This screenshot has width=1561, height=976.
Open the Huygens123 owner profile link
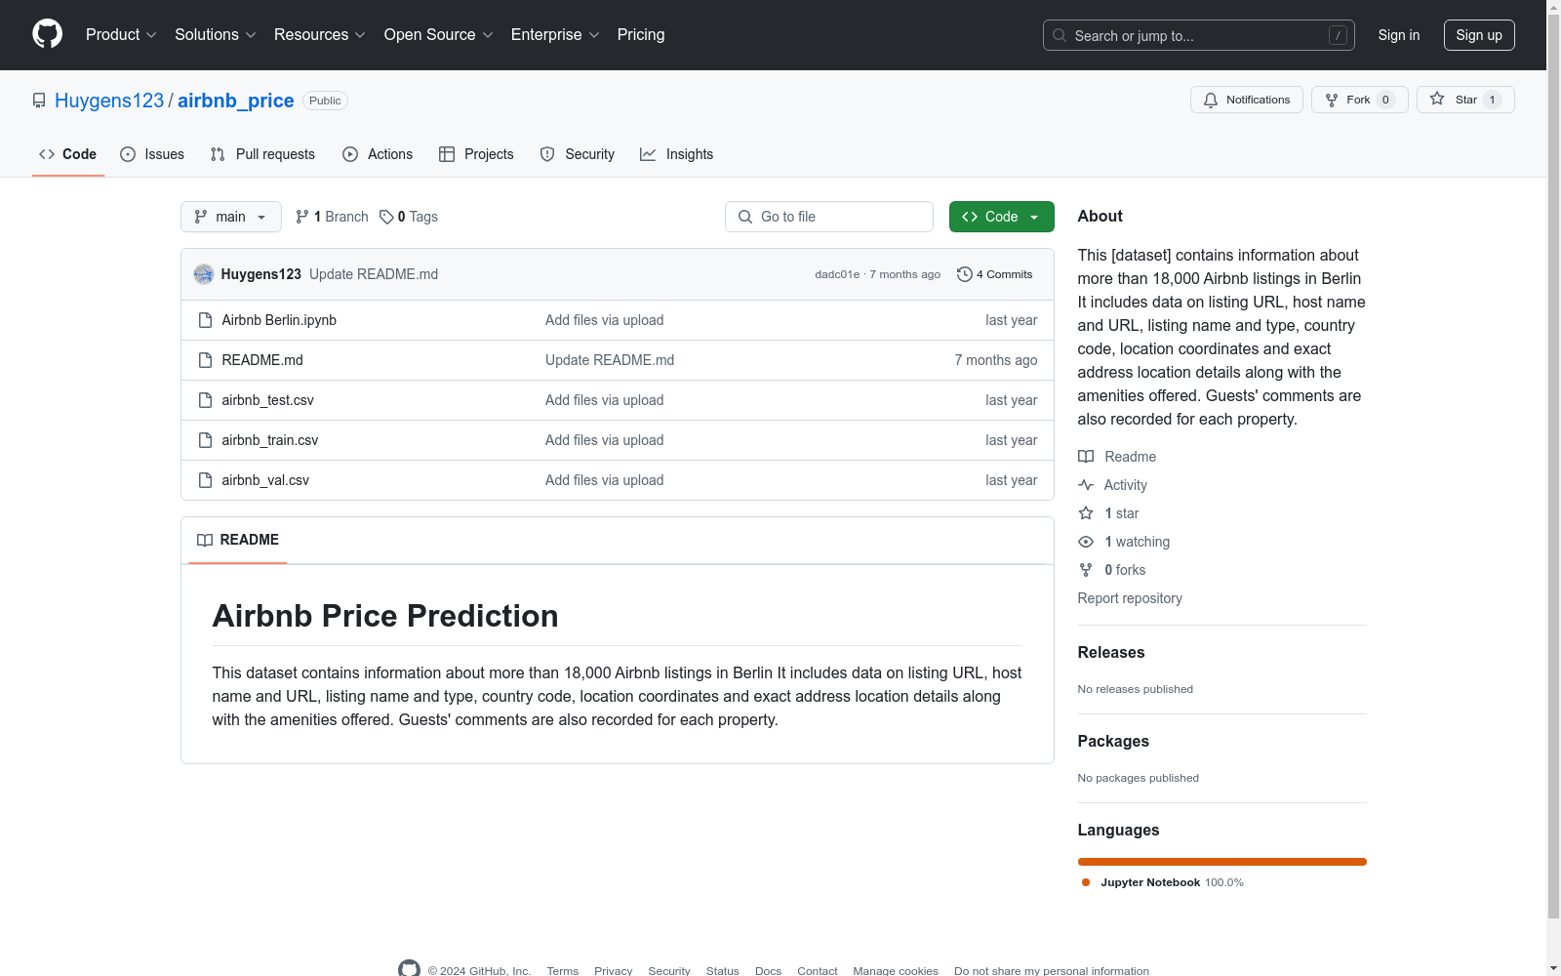109,101
